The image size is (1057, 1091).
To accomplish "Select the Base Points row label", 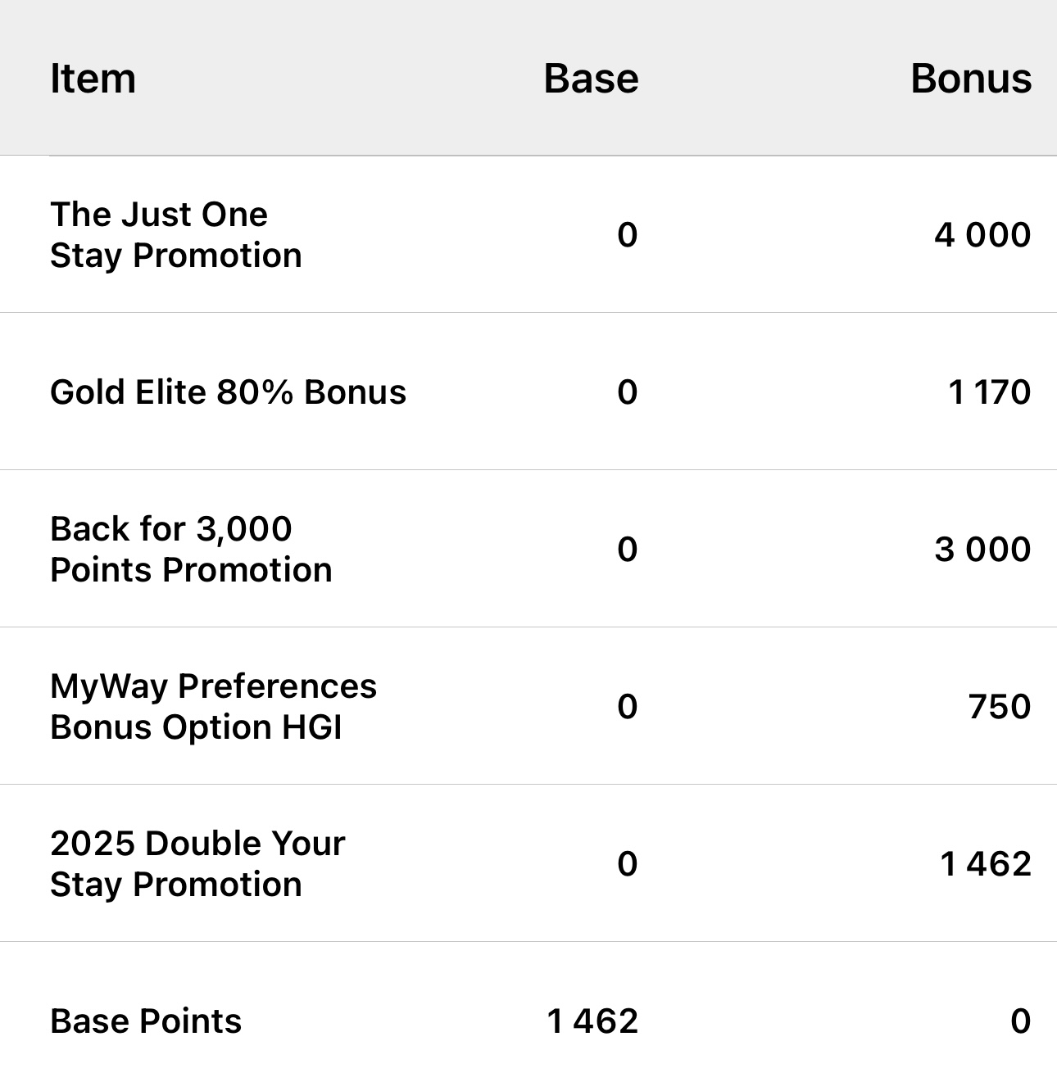I will point(146,1021).
